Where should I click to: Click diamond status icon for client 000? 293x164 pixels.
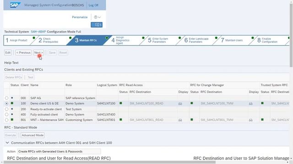coord(12,97)
